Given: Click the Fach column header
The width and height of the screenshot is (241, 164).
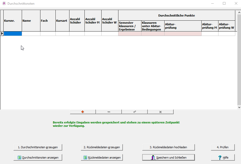Looking at the screenshot, I should coord(48,21).
